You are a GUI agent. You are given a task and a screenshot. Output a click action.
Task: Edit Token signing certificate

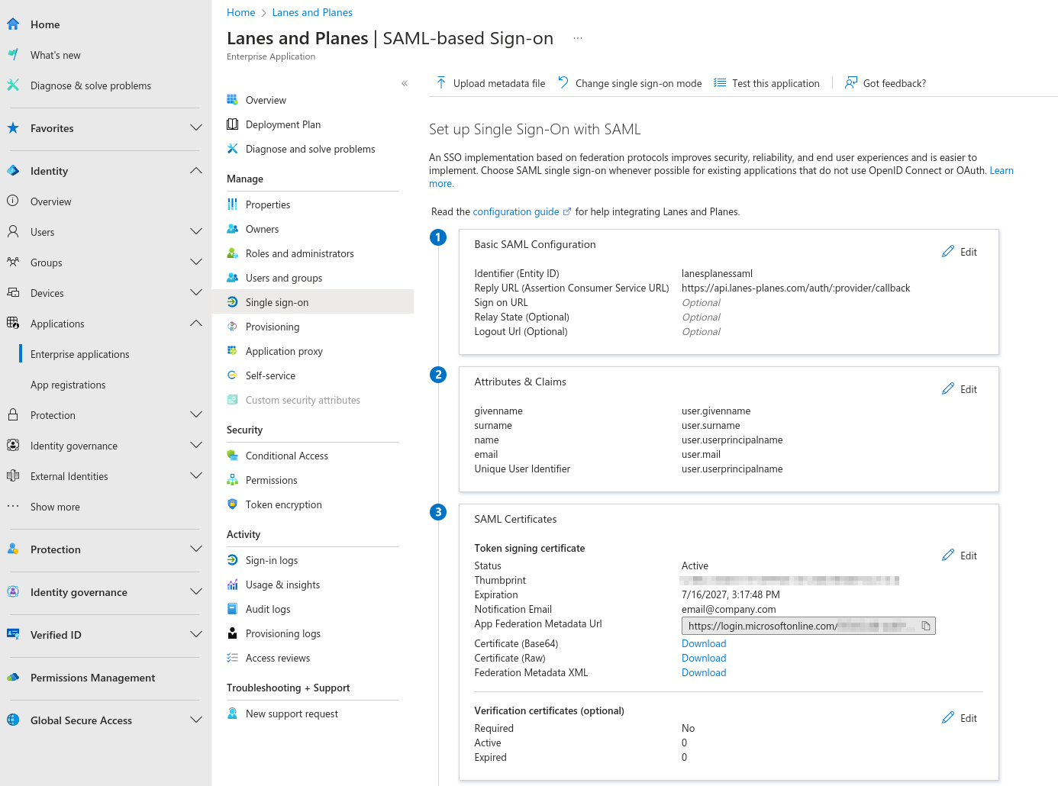[x=960, y=556]
